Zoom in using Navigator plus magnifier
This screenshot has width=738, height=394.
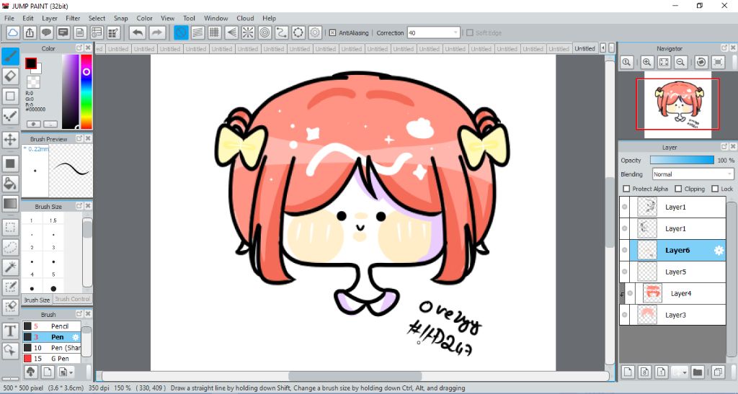click(x=647, y=62)
